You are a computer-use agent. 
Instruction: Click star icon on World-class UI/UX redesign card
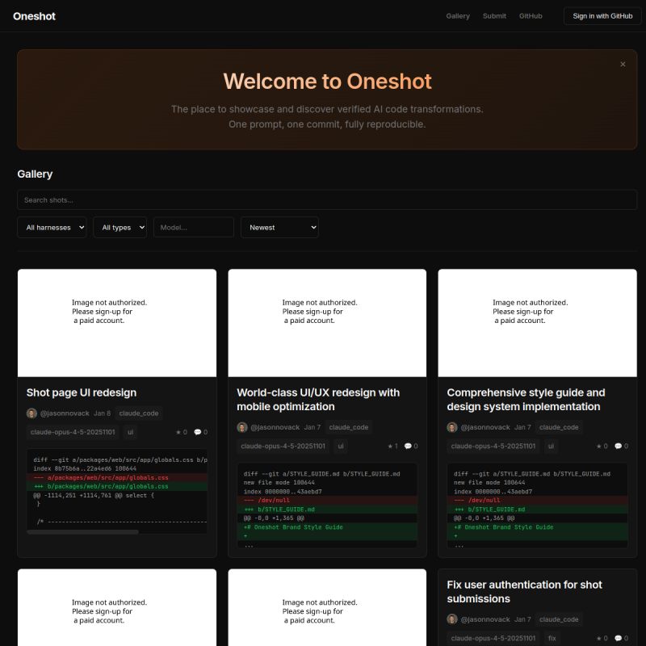point(390,446)
